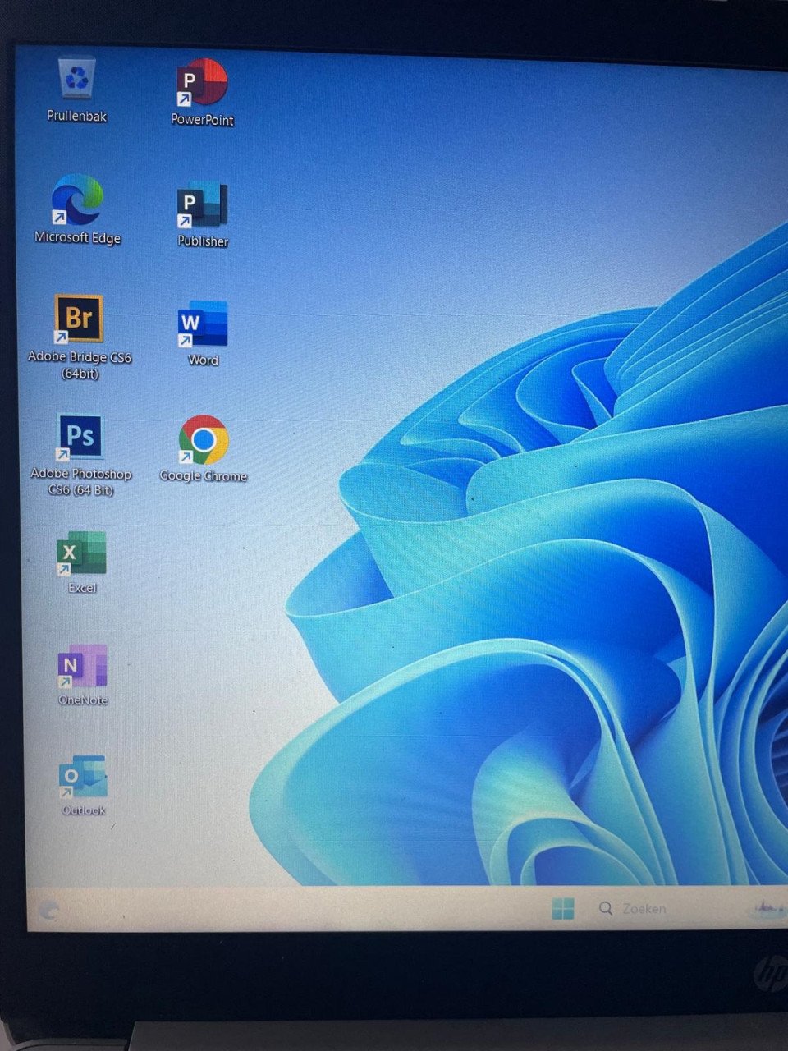Open the Windows Start menu

tap(563, 908)
